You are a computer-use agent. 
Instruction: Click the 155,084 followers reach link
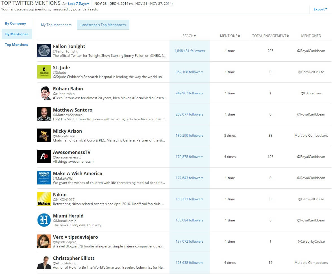[x=190, y=220]
